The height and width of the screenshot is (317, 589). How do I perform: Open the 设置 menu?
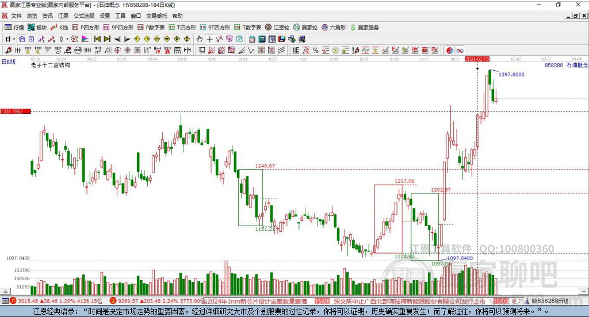click(x=105, y=16)
